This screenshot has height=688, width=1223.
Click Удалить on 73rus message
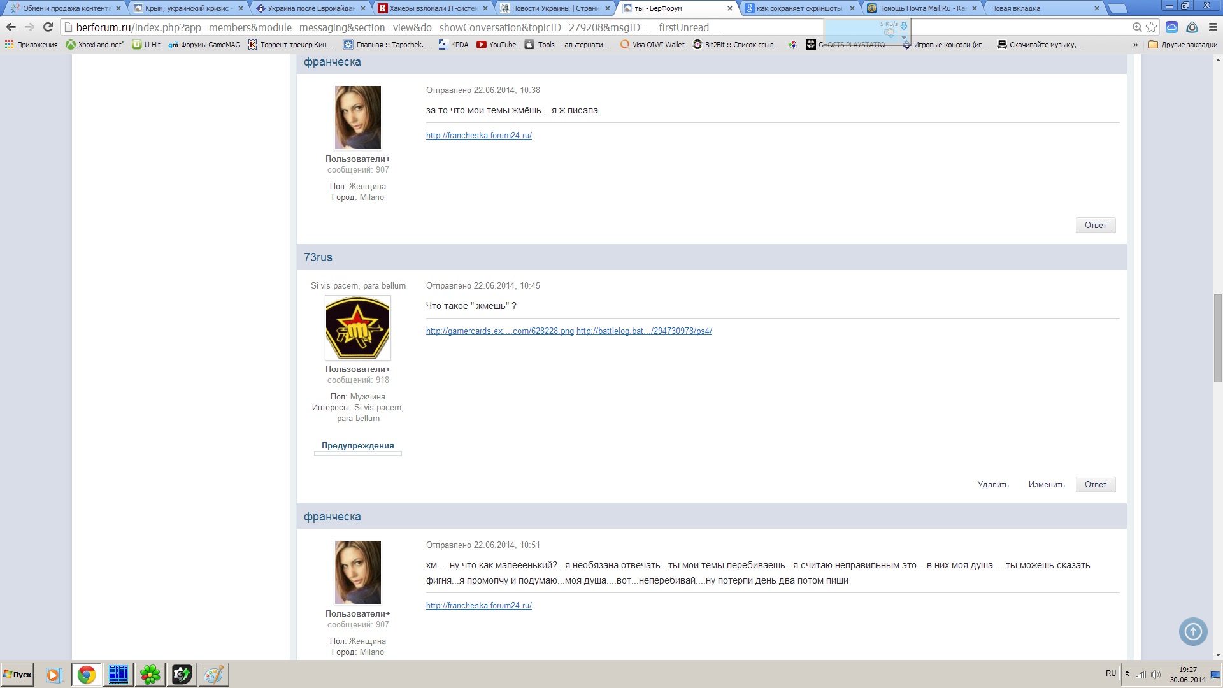992,485
